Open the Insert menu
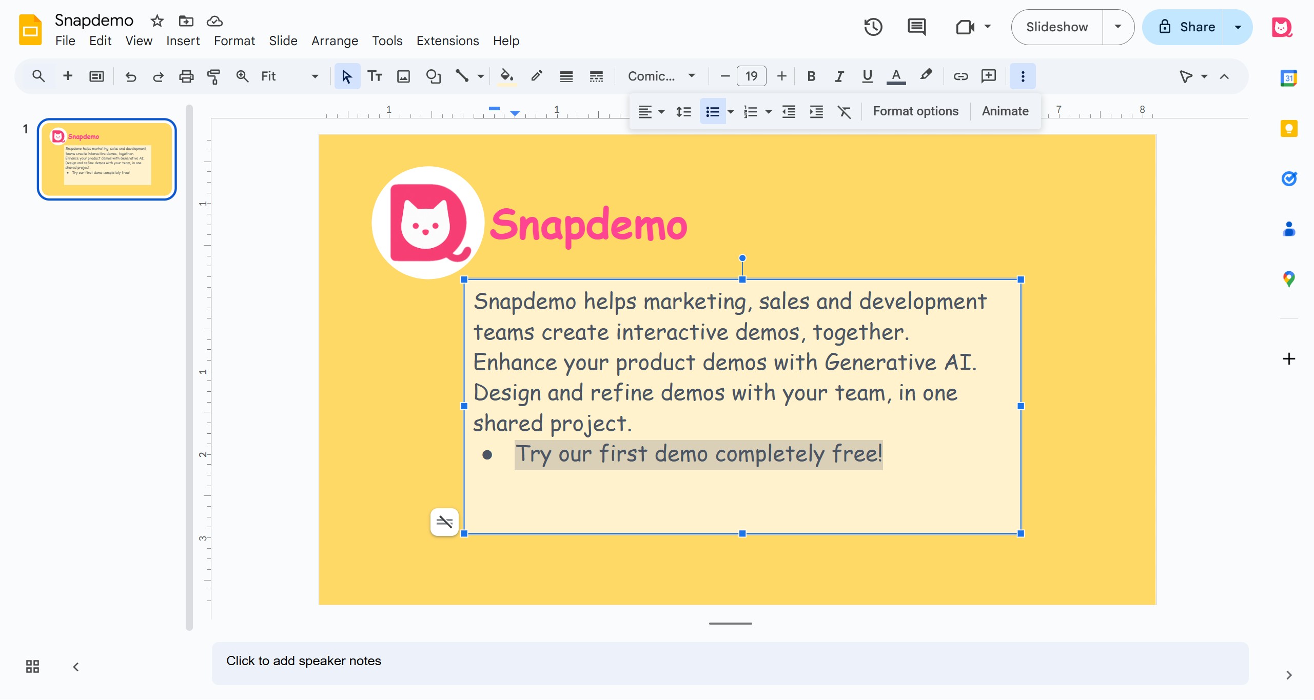This screenshot has width=1314, height=700. [x=183, y=41]
